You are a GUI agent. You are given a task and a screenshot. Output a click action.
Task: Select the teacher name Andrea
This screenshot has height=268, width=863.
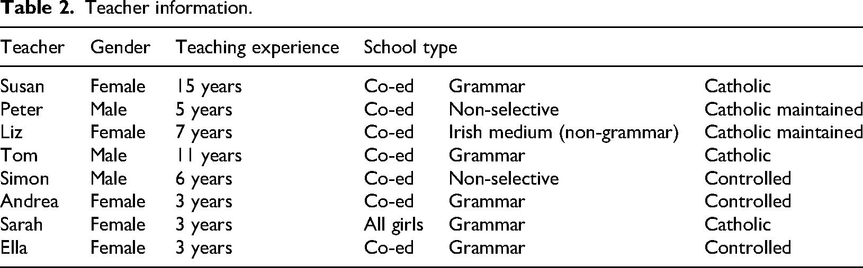pyautogui.click(x=29, y=201)
